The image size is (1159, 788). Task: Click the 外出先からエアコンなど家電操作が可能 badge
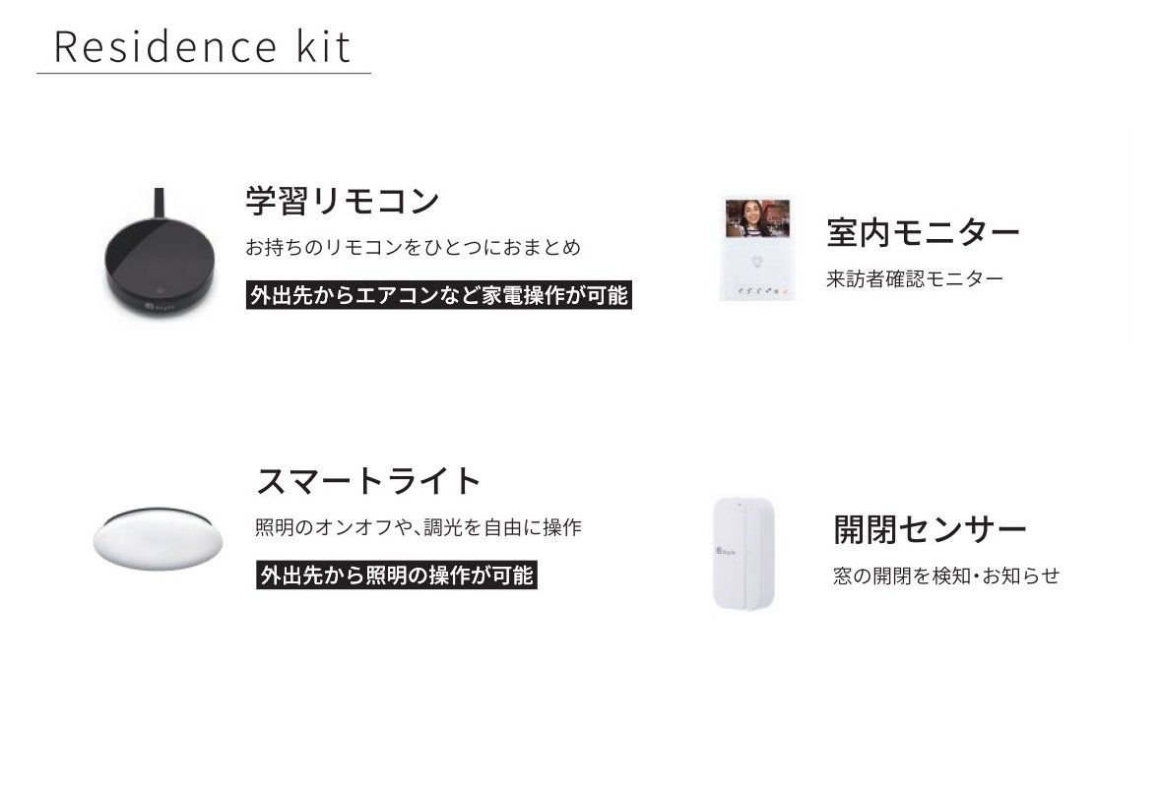tap(438, 295)
